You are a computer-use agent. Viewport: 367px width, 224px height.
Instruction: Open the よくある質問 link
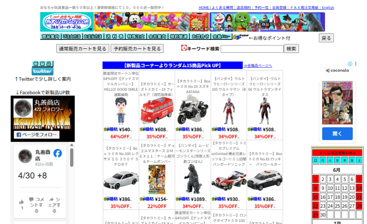222,8
